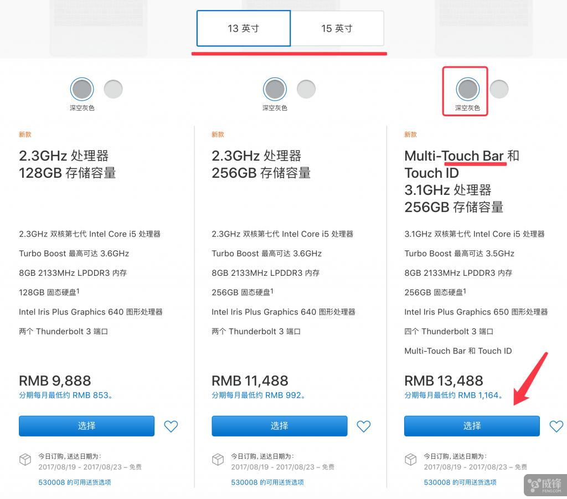Screen dimensions: 567x499
Task: Select the silver color swatch on the middle model
Action: click(x=306, y=89)
